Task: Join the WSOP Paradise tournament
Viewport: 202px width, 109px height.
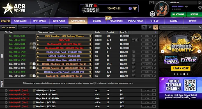Action: (x=147, y=36)
